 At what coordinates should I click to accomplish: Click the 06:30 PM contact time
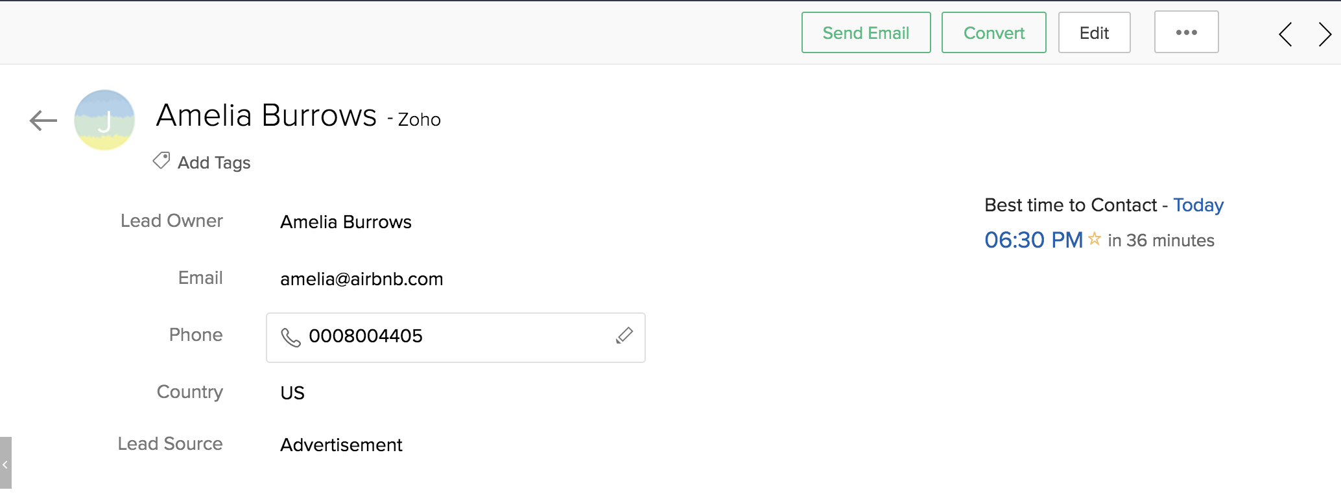tap(1033, 240)
